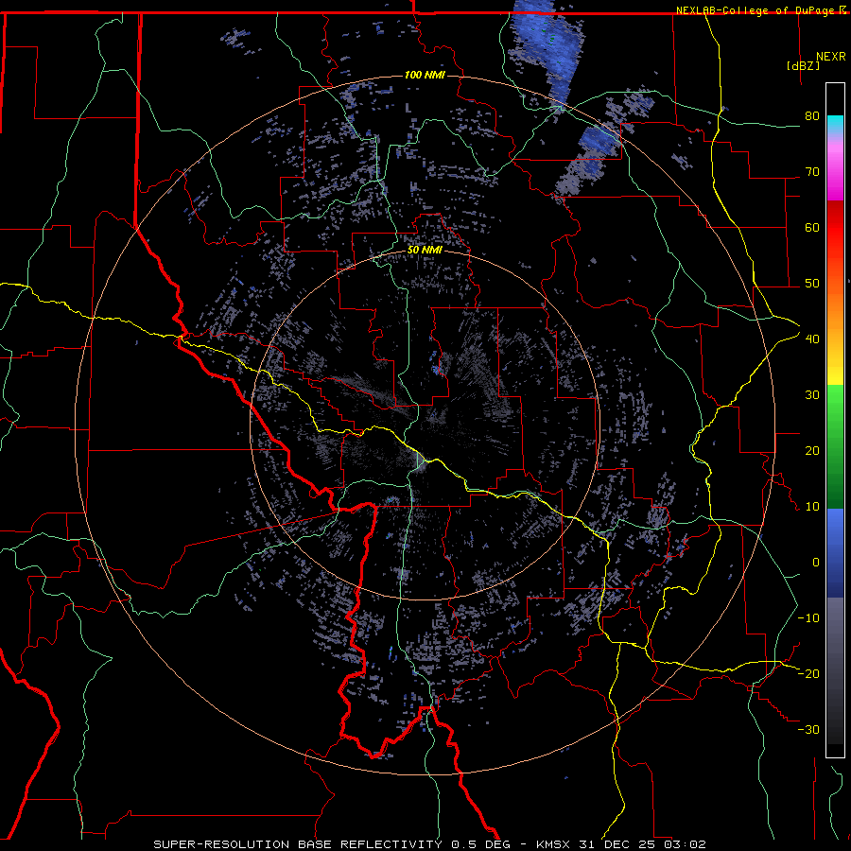Click the -10 dBZ scale value

coord(808,618)
